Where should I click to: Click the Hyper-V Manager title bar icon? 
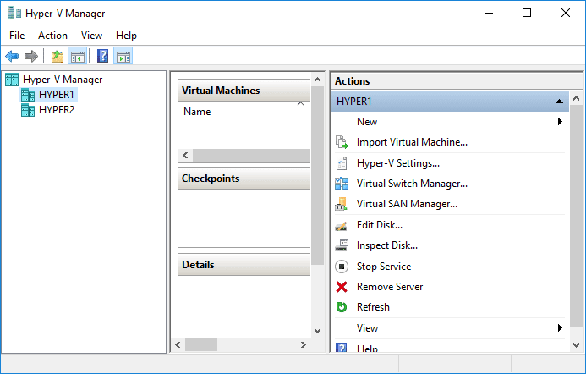[x=14, y=13]
